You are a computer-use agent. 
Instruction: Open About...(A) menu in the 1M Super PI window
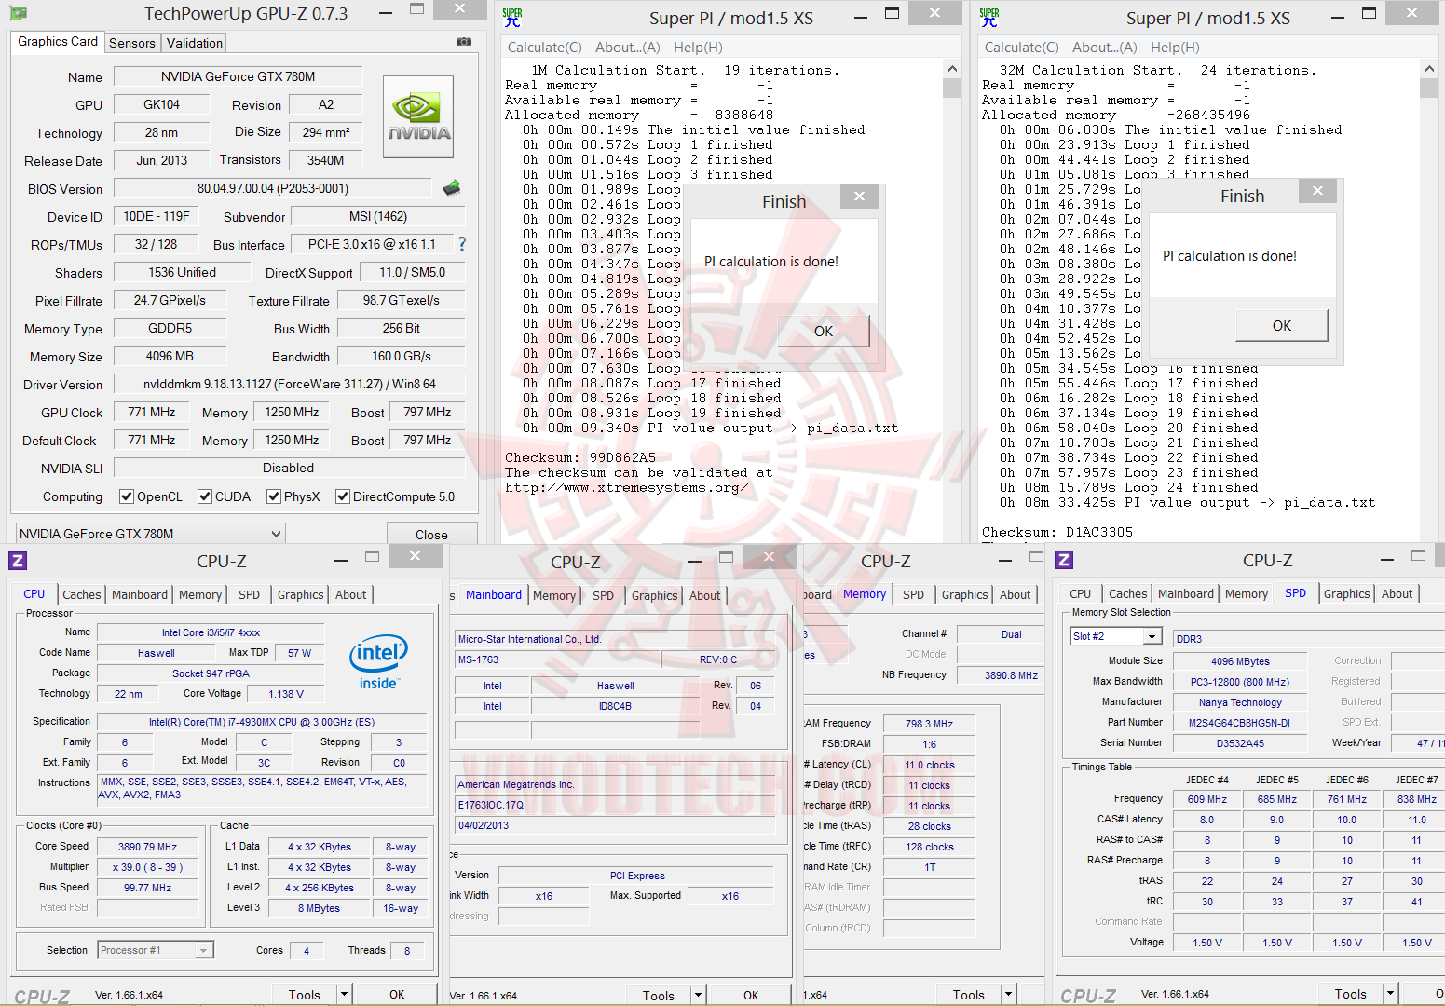click(x=628, y=48)
